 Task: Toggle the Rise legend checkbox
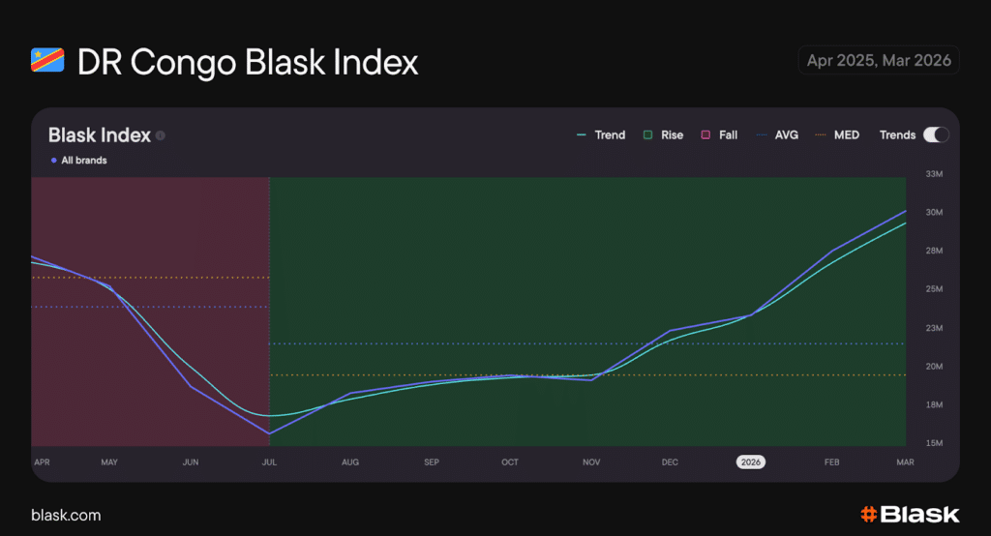[647, 135]
